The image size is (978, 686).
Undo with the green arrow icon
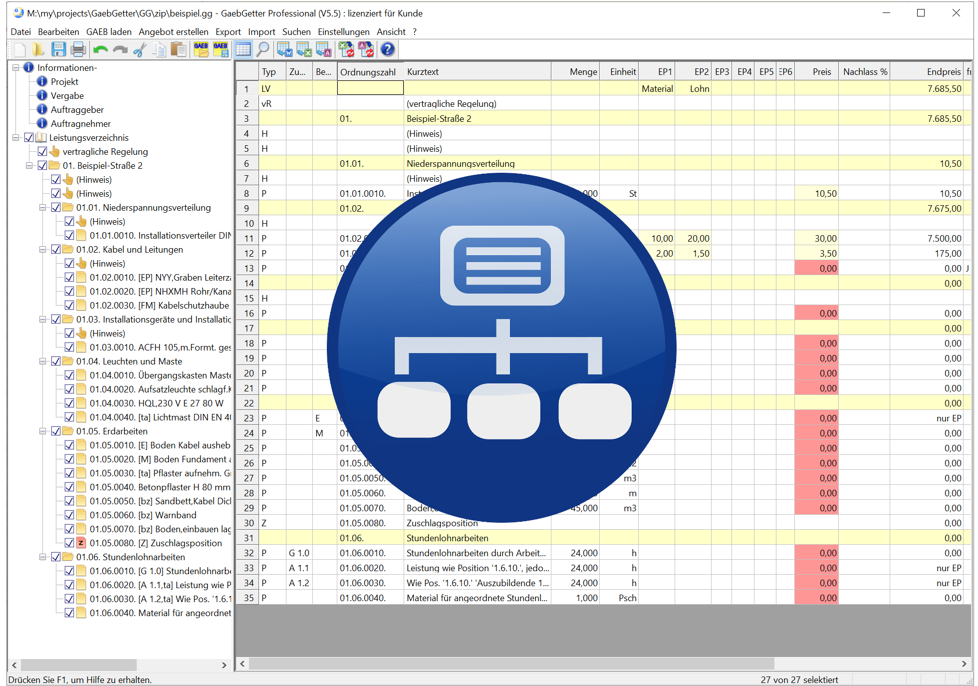click(x=101, y=49)
